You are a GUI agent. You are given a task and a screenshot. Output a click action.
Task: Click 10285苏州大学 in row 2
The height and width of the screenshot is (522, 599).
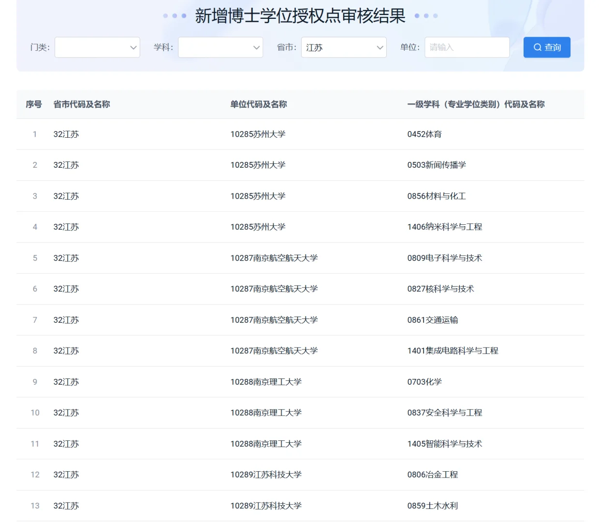(x=258, y=165)
